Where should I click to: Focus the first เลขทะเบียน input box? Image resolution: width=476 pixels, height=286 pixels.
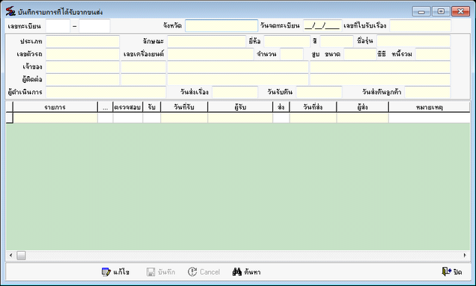(58, 26)
